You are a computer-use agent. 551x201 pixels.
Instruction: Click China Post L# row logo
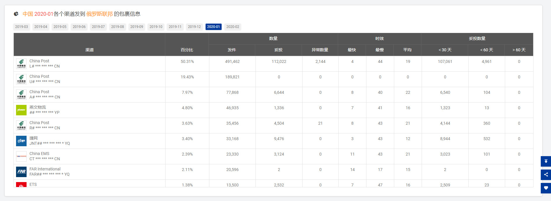pyautogui.click(x=21, y=64)
